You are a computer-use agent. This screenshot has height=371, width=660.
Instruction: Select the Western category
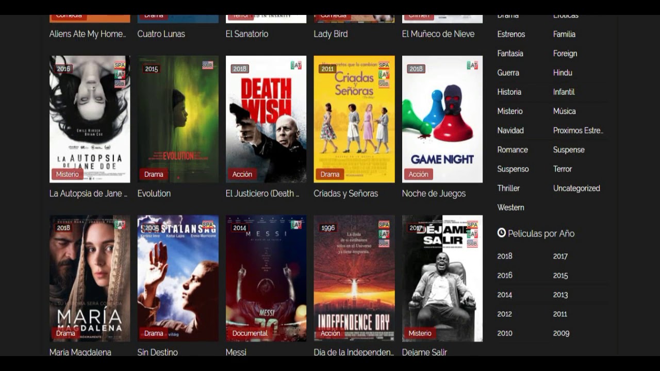510,208
